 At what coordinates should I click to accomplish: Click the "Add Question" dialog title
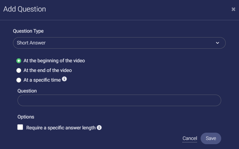click(x=25, y=9)
